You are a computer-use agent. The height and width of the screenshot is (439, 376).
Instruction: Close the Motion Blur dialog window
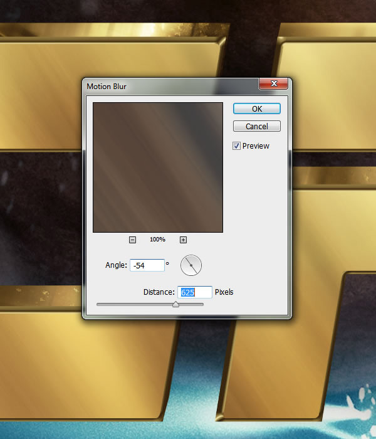coord(273,83)
